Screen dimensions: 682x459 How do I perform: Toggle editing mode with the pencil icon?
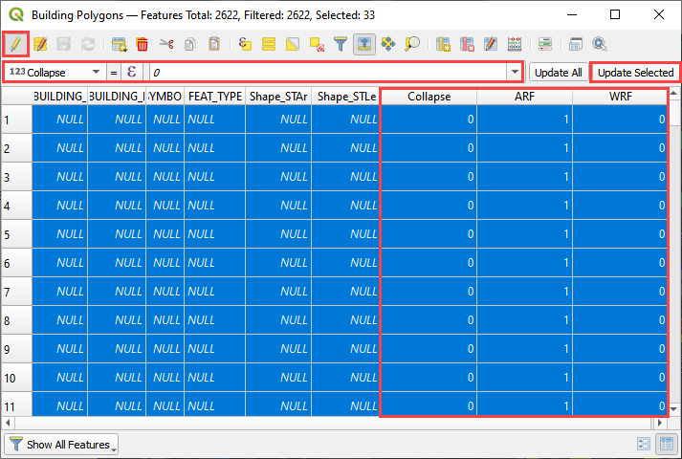pos(15,44)
